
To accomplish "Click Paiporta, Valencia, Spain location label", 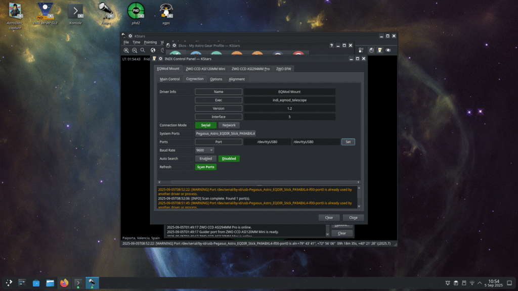I will [x=141, y=238].
